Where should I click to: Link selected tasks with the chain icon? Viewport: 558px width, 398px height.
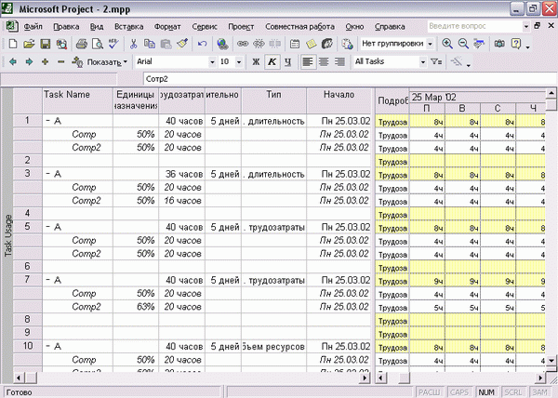pyautogui.click(x=243, y=44)
